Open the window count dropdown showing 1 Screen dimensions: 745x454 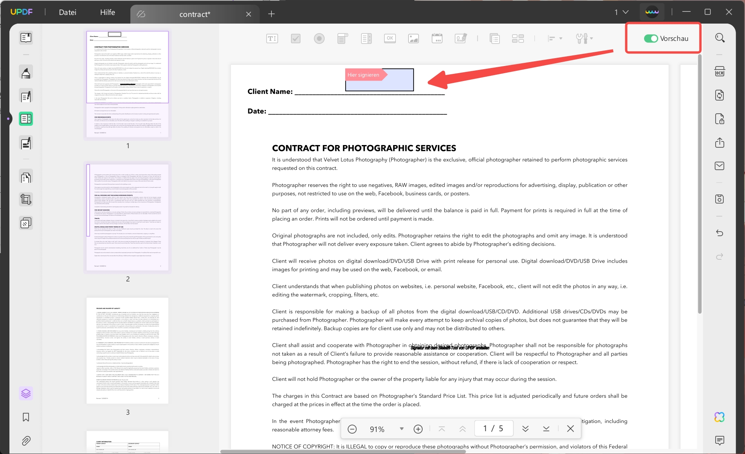(621, 12)
